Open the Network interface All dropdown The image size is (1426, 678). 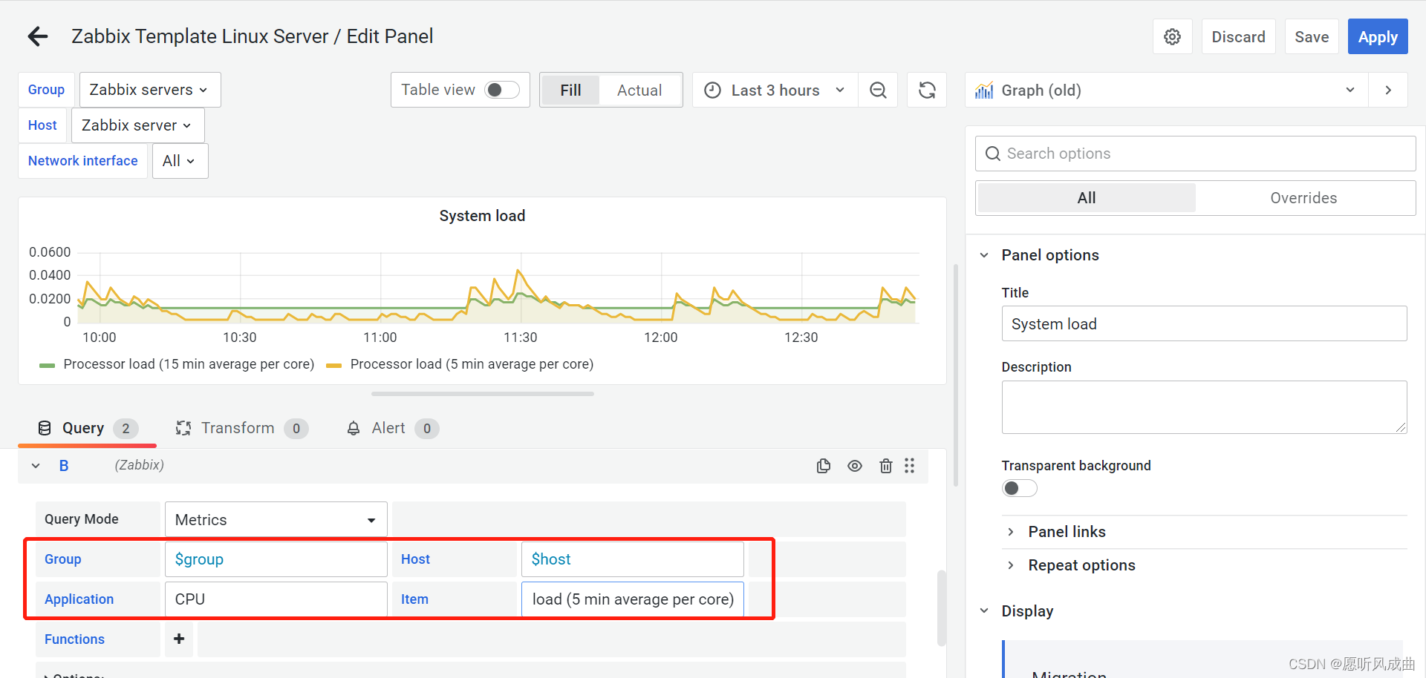[180, 161]
